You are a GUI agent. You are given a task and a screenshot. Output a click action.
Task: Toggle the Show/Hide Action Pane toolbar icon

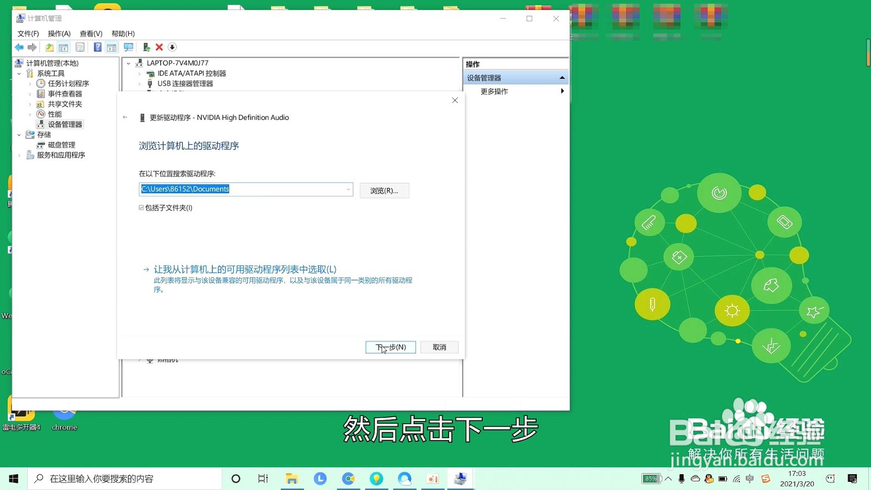click(x=112, y=47)
